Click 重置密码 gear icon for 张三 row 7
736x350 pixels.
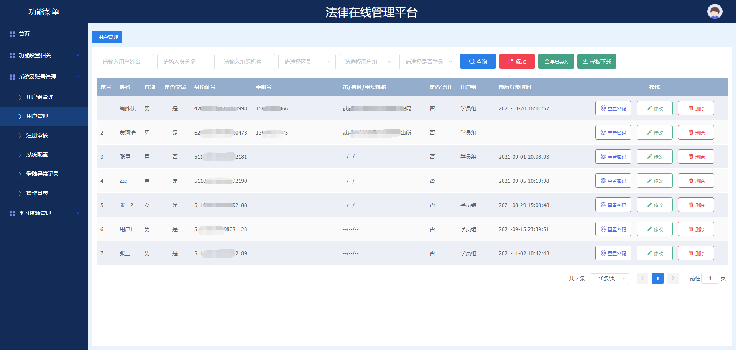point(603,253)
